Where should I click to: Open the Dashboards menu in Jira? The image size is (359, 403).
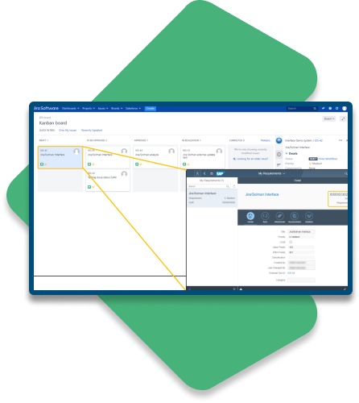70,109
